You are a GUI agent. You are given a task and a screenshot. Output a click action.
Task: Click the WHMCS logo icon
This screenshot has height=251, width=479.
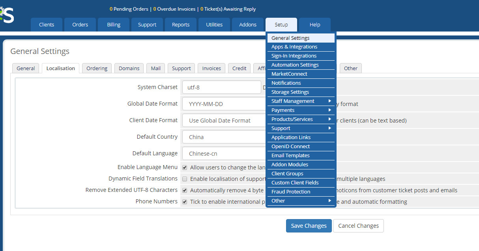7,15
